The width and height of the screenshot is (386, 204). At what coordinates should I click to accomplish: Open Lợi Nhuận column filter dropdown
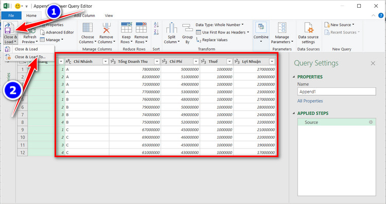click(272, 61)
